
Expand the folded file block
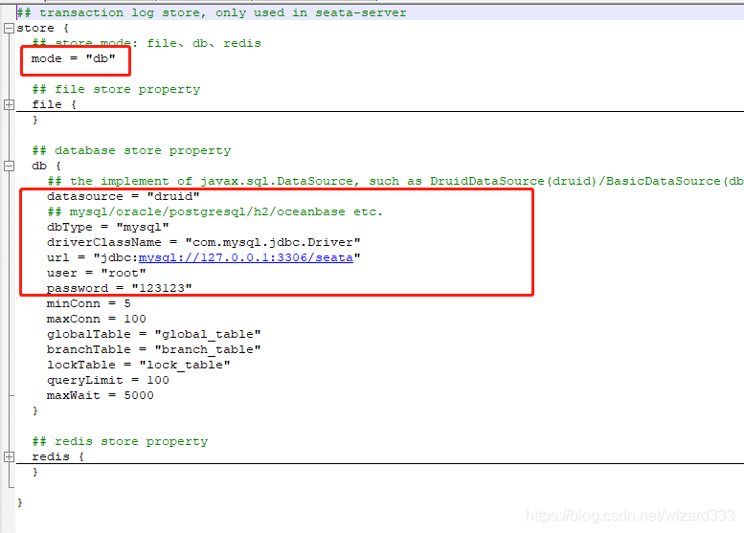pos(9,105)
